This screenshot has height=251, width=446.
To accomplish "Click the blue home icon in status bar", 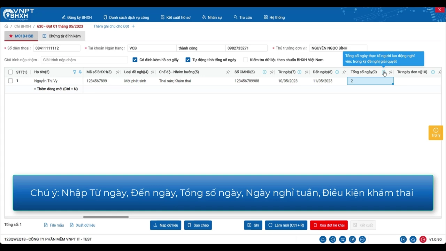I will pyautogui.click(x=413, y=239).
